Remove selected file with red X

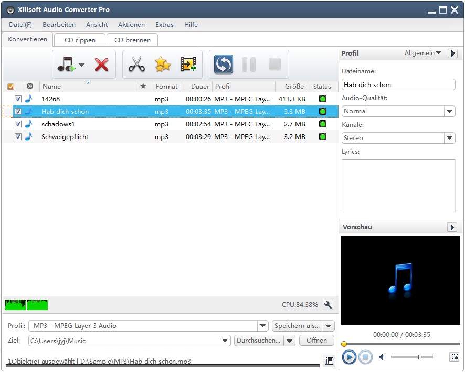(x=101, y=65)
